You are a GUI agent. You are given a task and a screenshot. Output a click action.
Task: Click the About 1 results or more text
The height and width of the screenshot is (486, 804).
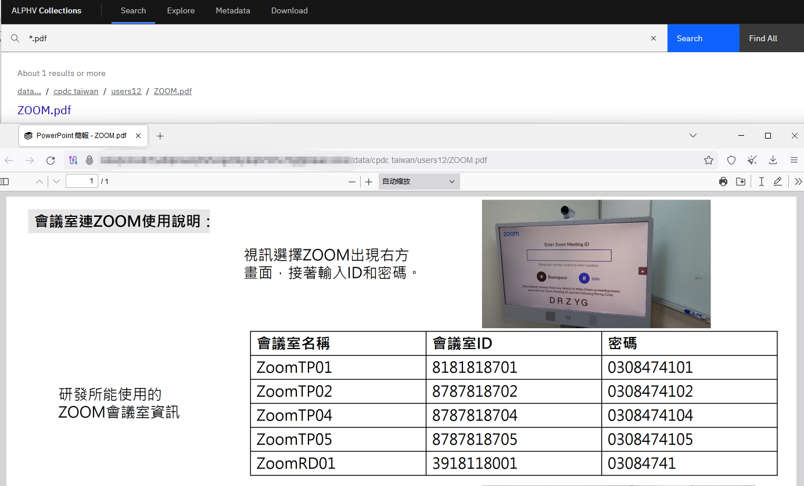click(x=62, y=73)
